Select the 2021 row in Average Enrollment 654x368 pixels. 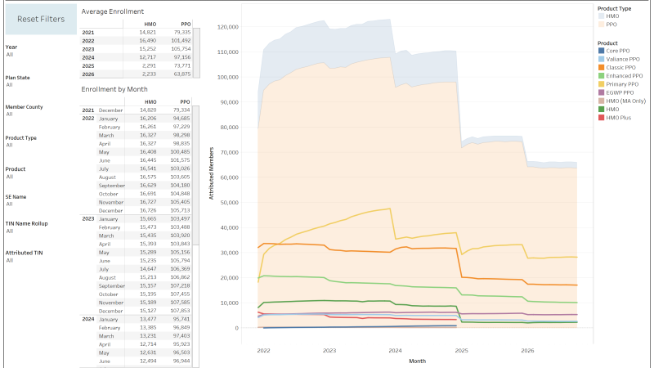coord(136,32)
